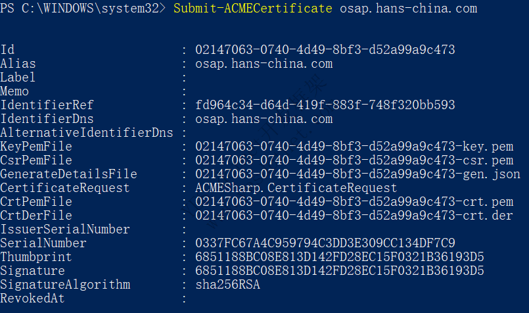
Task: Click the CrtPemFile crt.pem filename
Action: pyautogui.click(x=354, y=202)
